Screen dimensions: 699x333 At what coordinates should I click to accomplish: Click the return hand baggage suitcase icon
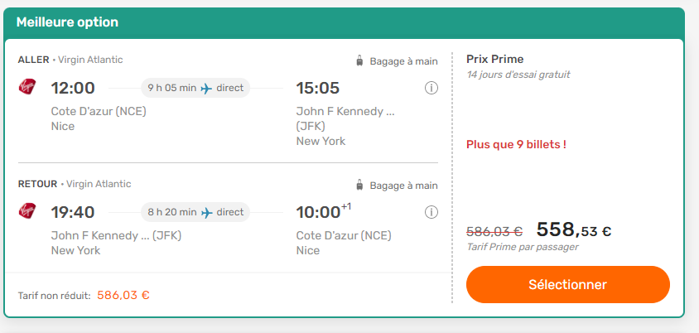[x=359, y=185]
